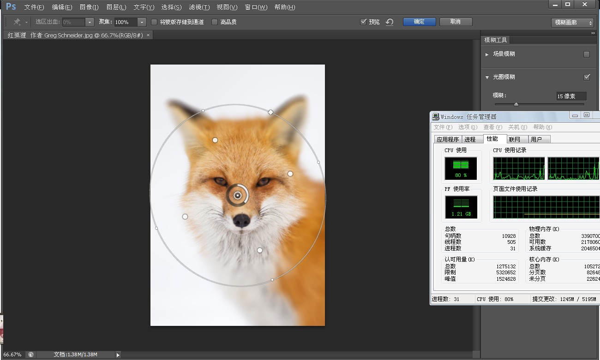600x360 pixels.
Task: Click the 模糊 value field showing 15 像素
Action: 571,96
